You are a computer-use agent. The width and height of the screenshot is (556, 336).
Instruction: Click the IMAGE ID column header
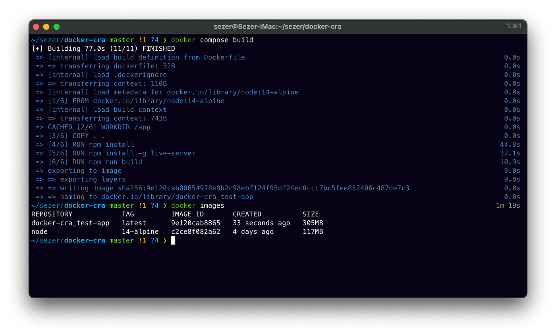tap(187, 214)
